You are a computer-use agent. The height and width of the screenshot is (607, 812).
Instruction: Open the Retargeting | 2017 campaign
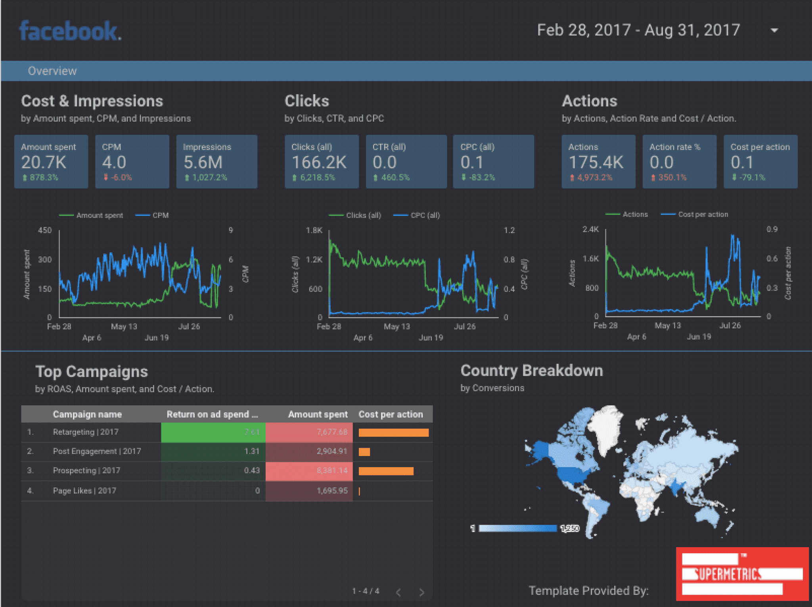pos(86,432)
